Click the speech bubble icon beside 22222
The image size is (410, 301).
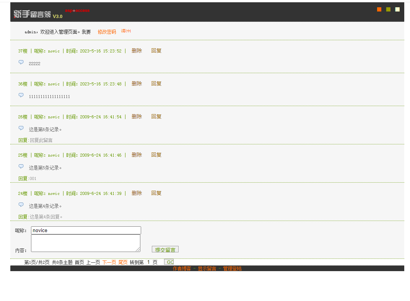pyautogui.click(x=21, y=62)
